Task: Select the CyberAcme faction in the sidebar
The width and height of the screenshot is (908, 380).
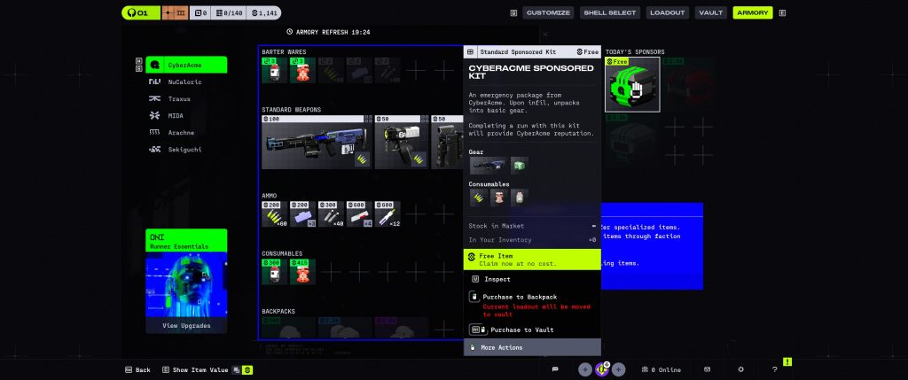Action: click(185, 65)
